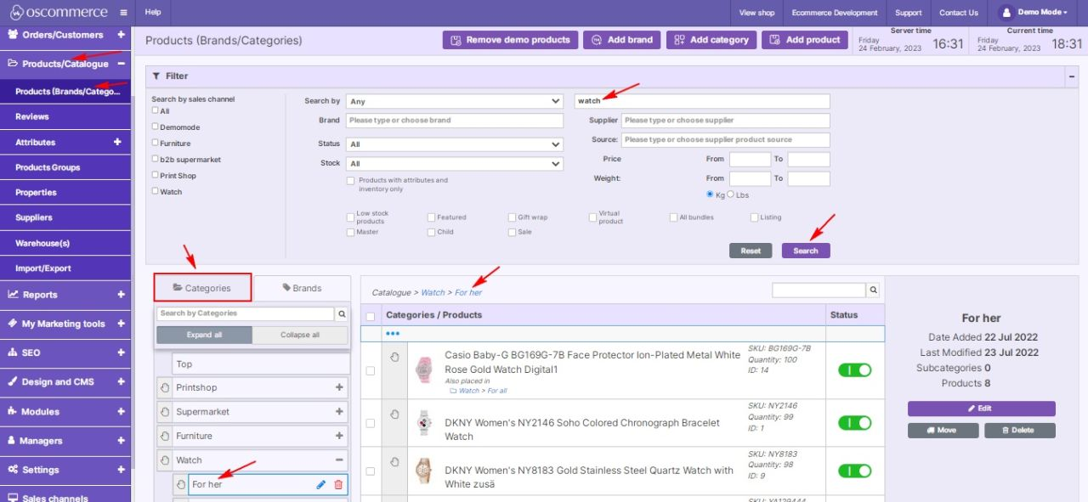Tick the All sales channel checkbox
The image size is (1088, 502).
(x=155, y=110)
